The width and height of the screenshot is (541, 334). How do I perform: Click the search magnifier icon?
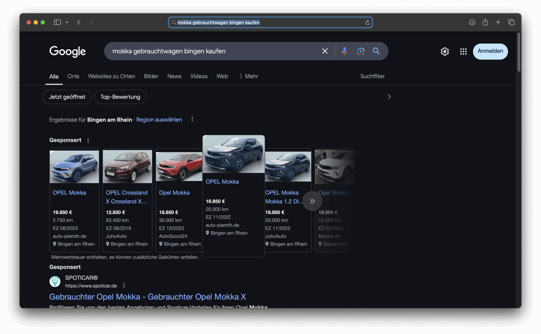pyautogui.click(x=376, y=51)
